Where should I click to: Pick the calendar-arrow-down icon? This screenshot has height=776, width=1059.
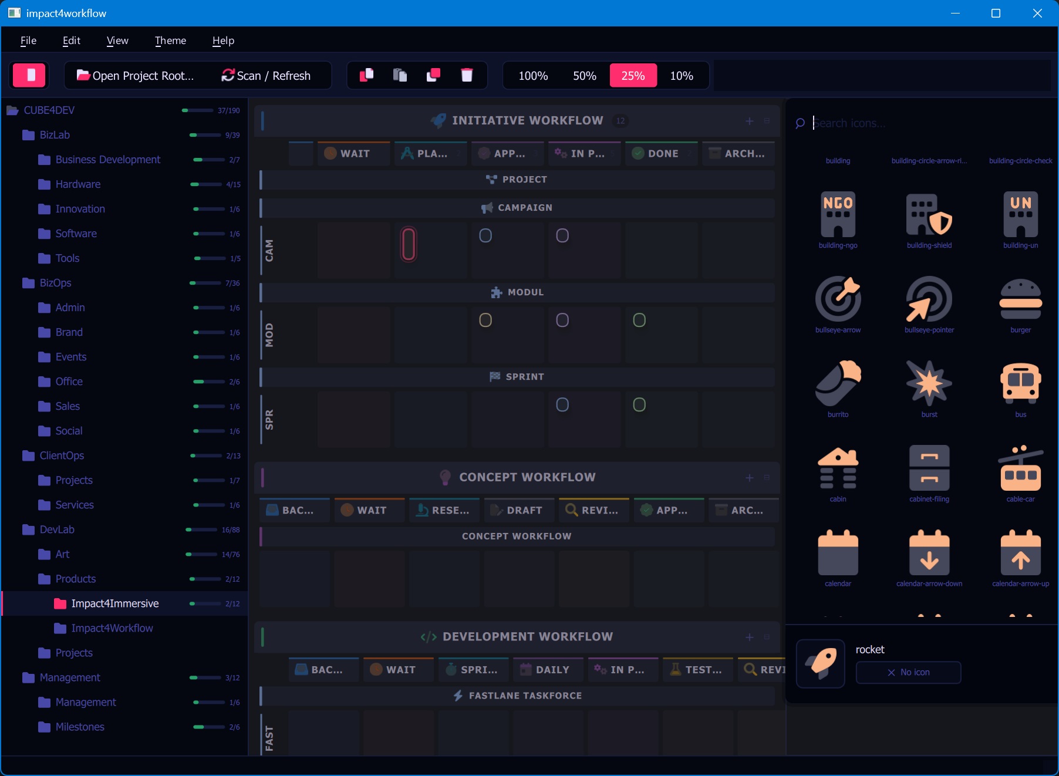pos(929,553)
